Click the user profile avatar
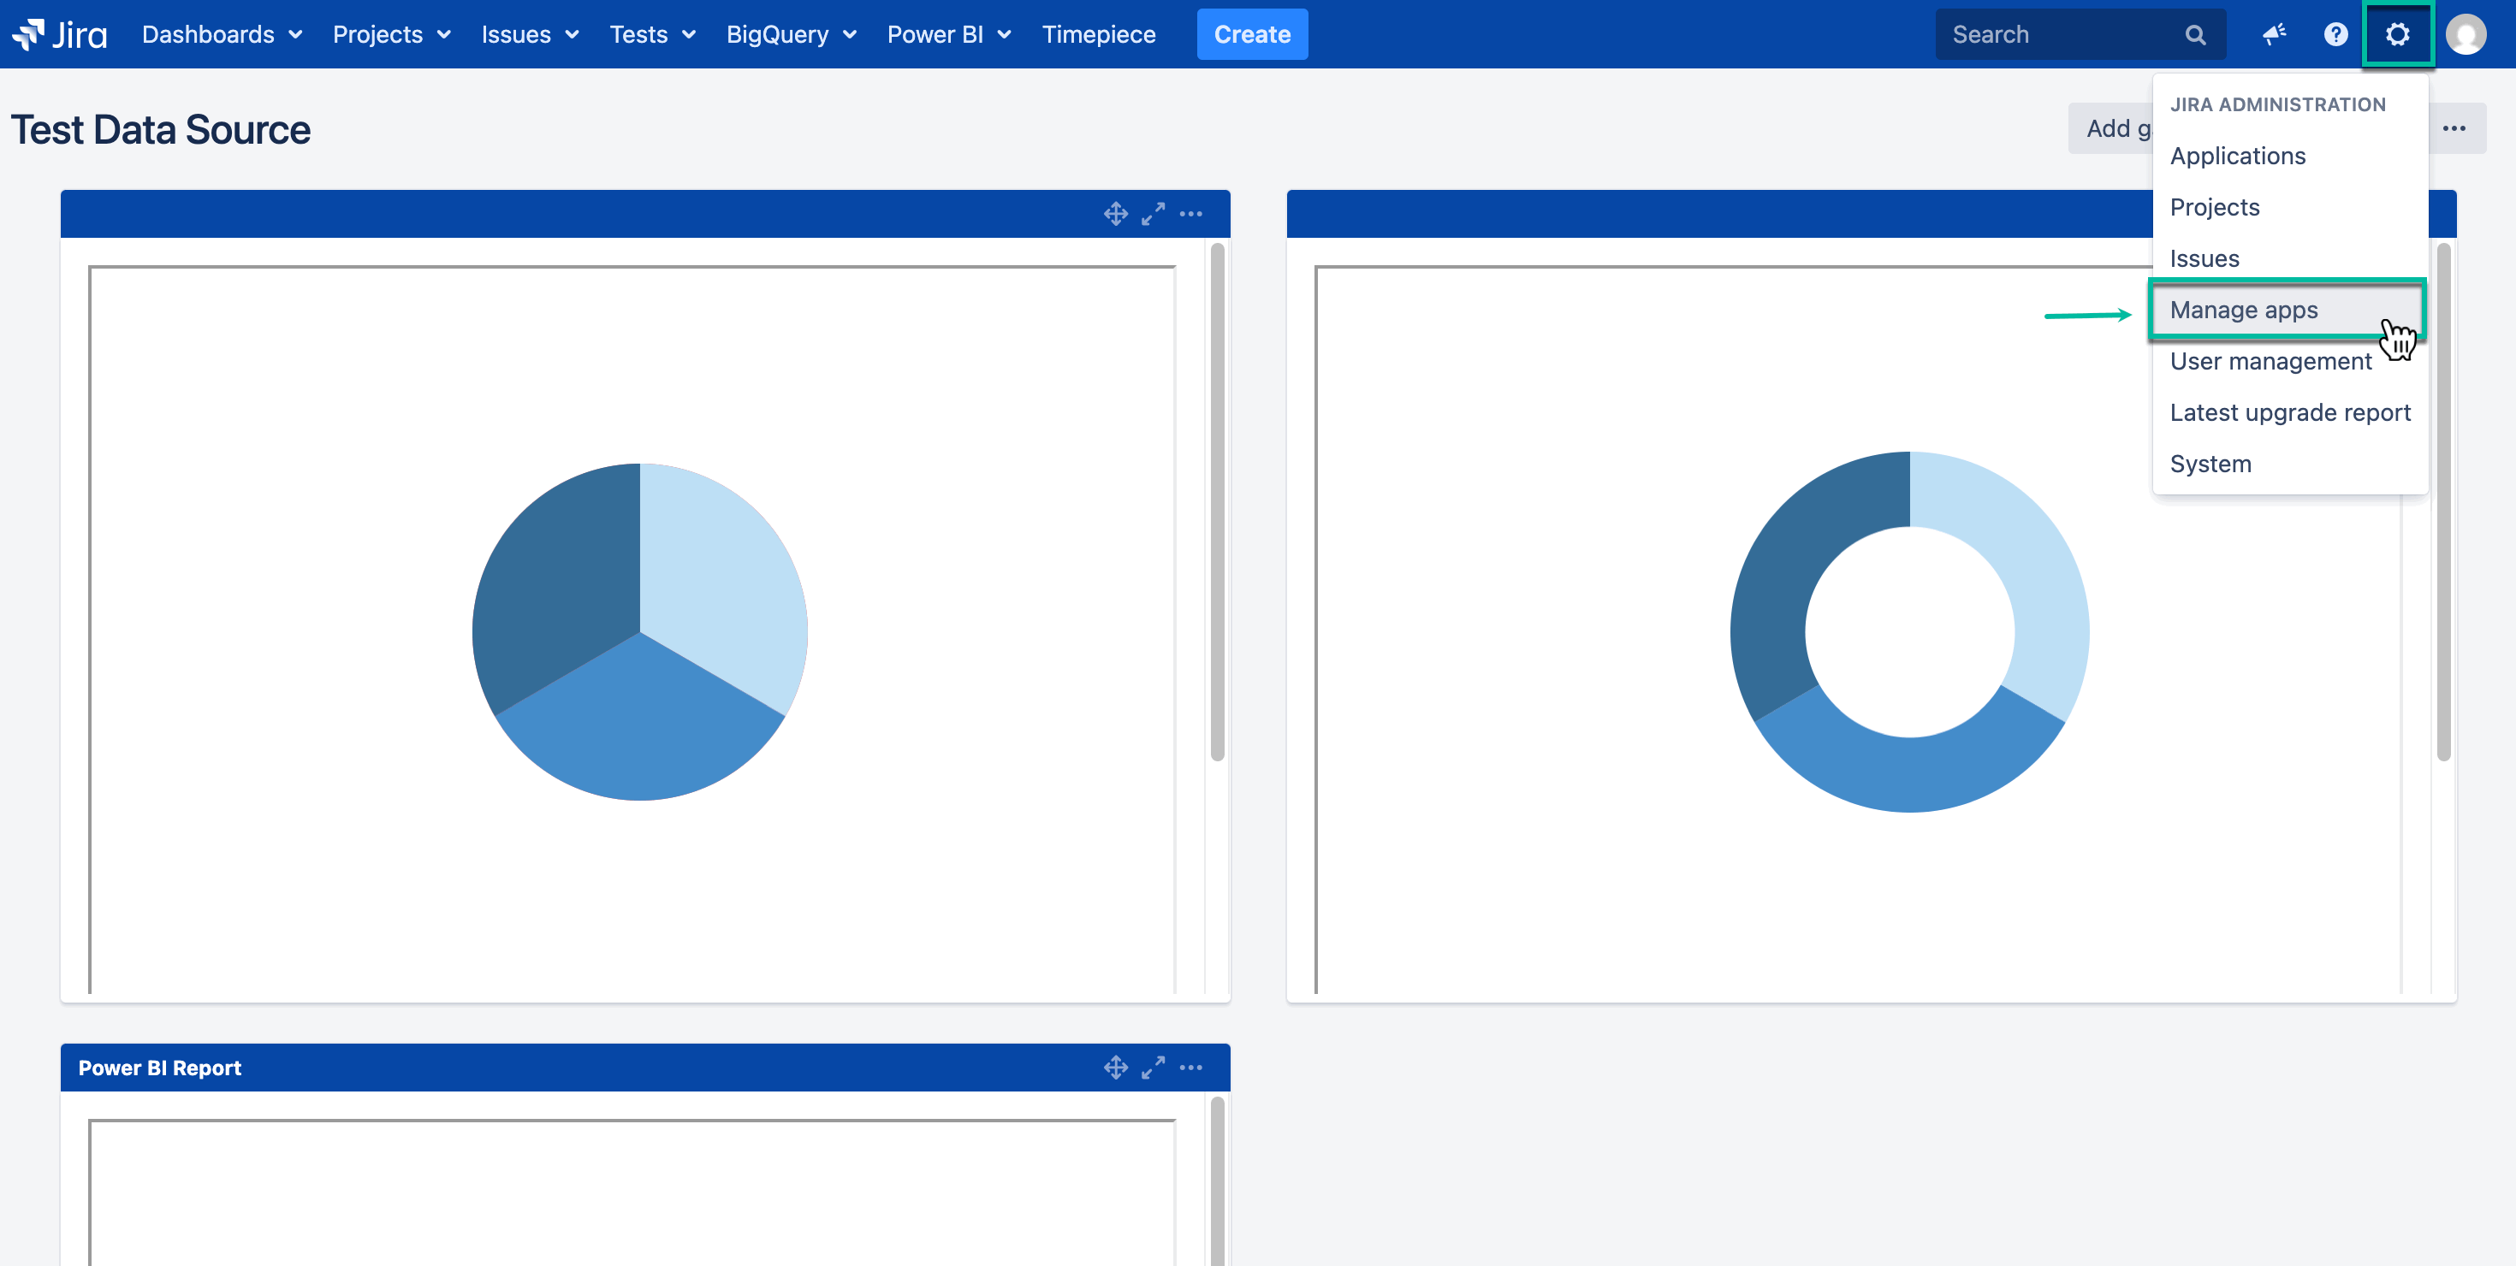This screenshot has width=2516, height=1266. pyautogui.click(x=2465, y=34)
